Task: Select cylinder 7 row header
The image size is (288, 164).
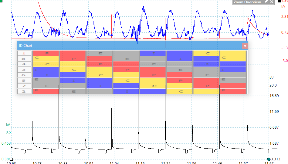Action: 24,86
